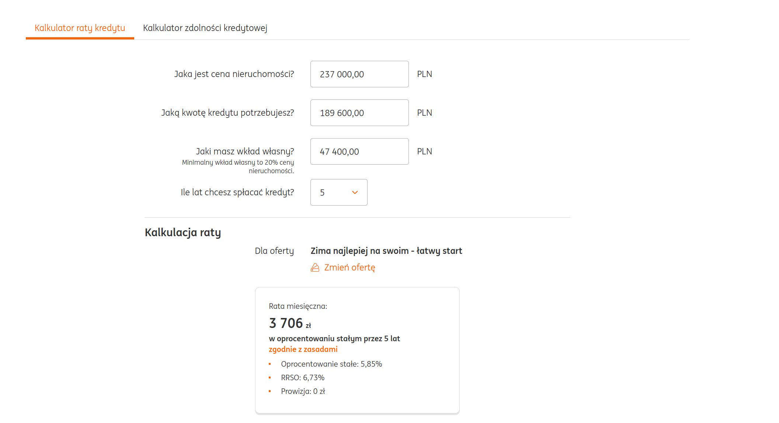The height and width of the screenshot is (423, 779).
Task: Click the label Ile lat chcesz spłacać kredyt?
Action: coord(237,192)
